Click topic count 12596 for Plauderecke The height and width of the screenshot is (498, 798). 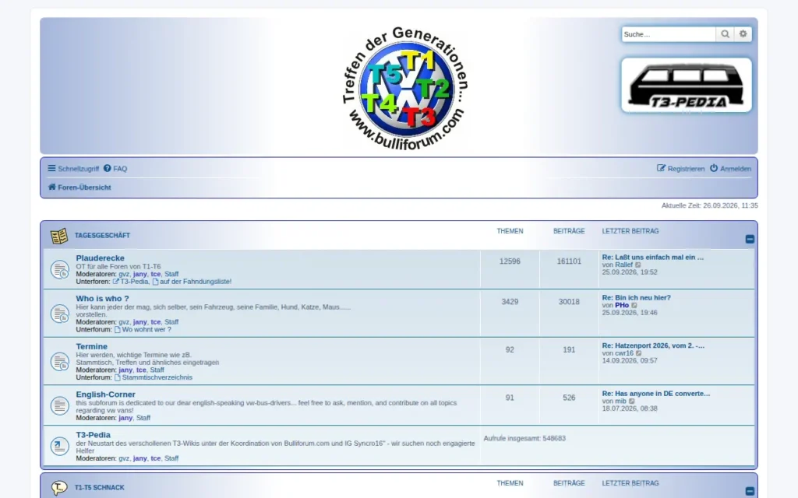pyautogui.click(x=510, y=261)
